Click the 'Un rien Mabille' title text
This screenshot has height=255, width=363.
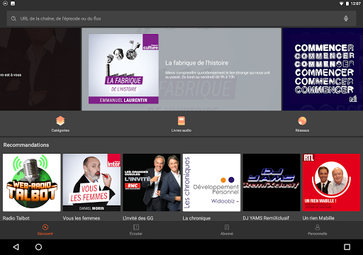(x=318, y=218)
